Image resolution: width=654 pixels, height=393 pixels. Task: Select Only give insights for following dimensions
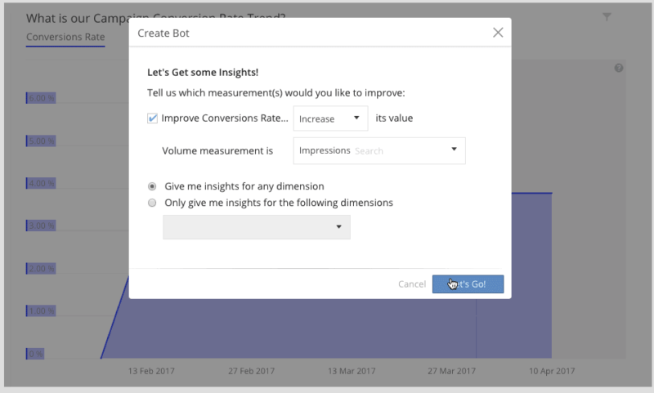(x=152, y=203)
